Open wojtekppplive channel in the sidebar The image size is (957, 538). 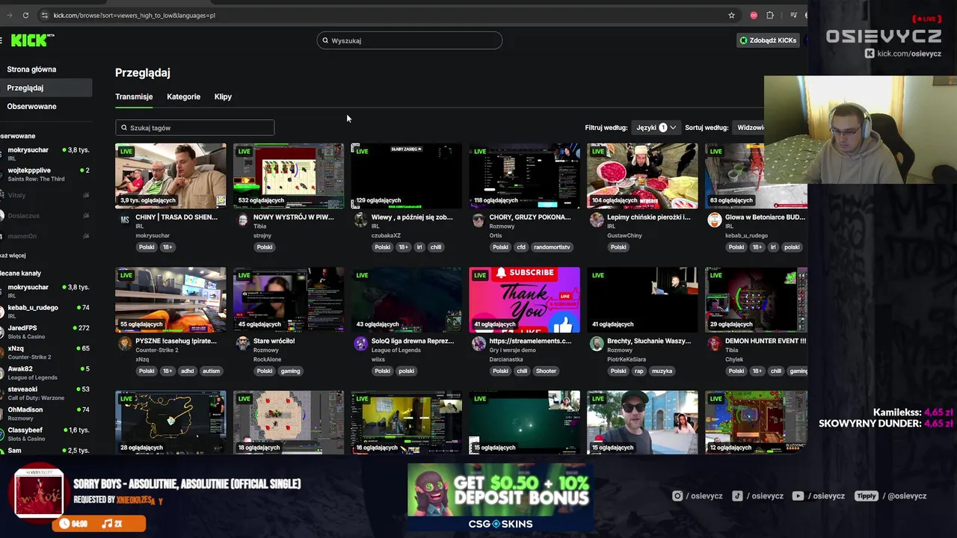click(x=46, y=174)
